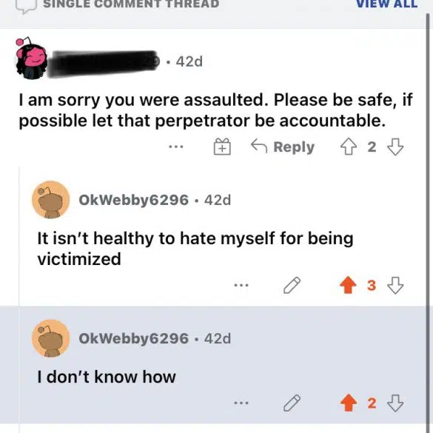The height and width of the screenshot is (433, 433).
Task: Edit the "It isn't healthy" comment with pencil icon
Action: pos(292,285)
